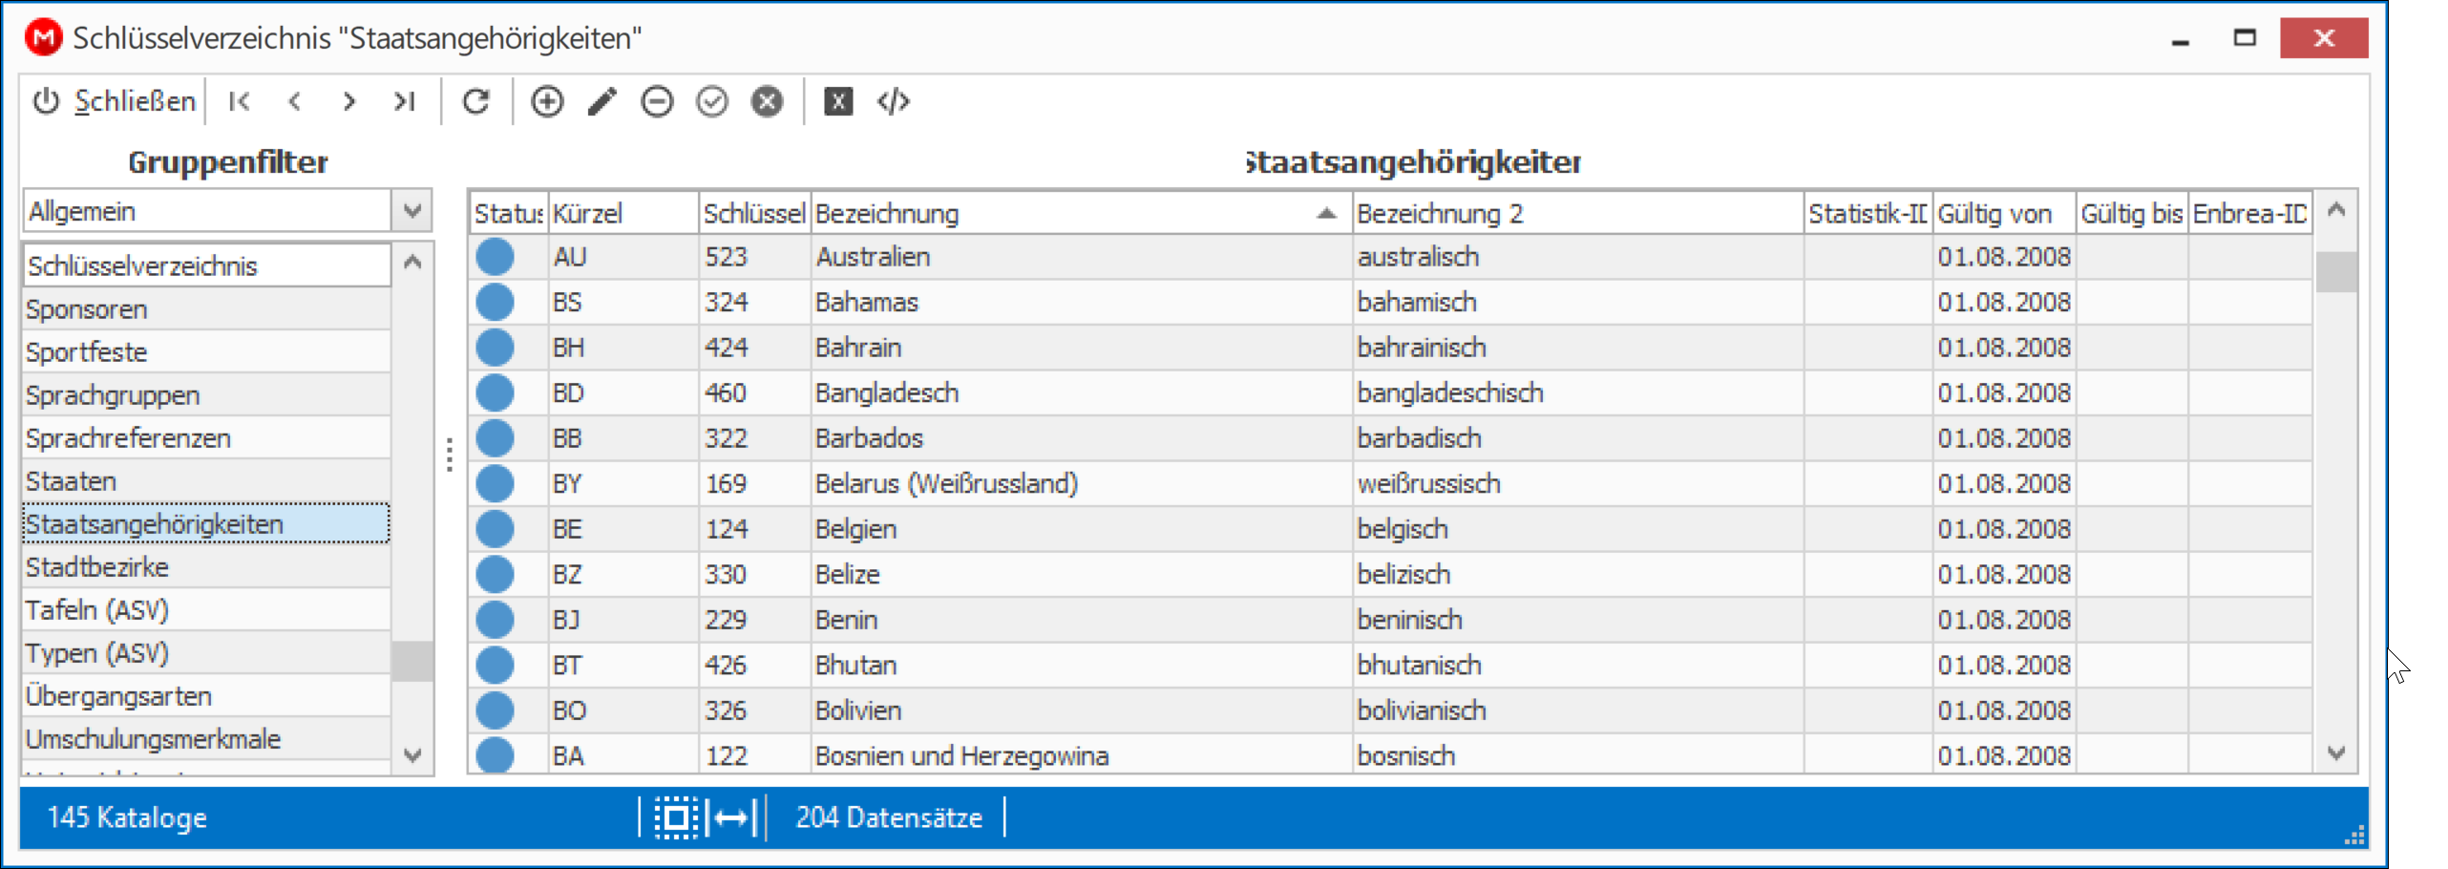The height and width of the screenshot is (869, 2448).
Task: Click table scrollbar down arrow
Action: (x=2335, y=753)
